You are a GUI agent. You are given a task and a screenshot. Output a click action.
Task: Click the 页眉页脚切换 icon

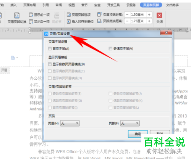click(x=17, y=15)
